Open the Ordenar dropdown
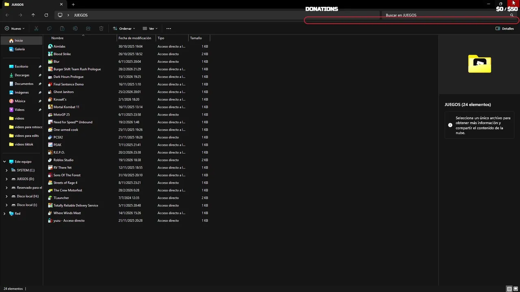This screenshot has height=292, width=520. point(124,28)
